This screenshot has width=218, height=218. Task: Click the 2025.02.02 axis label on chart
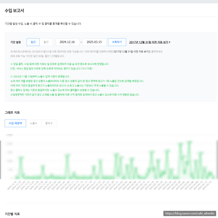point(119,185)
